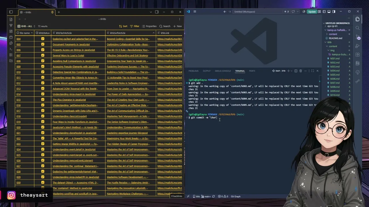Open VS Code hamburger menu
The width and height of the screenshot is (369, 207).
[x=195, y=12]
